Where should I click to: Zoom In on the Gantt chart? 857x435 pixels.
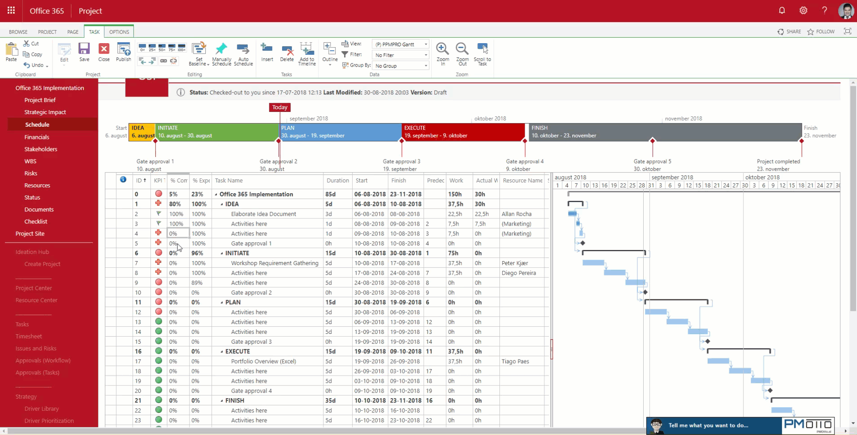(x=443, y=54)
